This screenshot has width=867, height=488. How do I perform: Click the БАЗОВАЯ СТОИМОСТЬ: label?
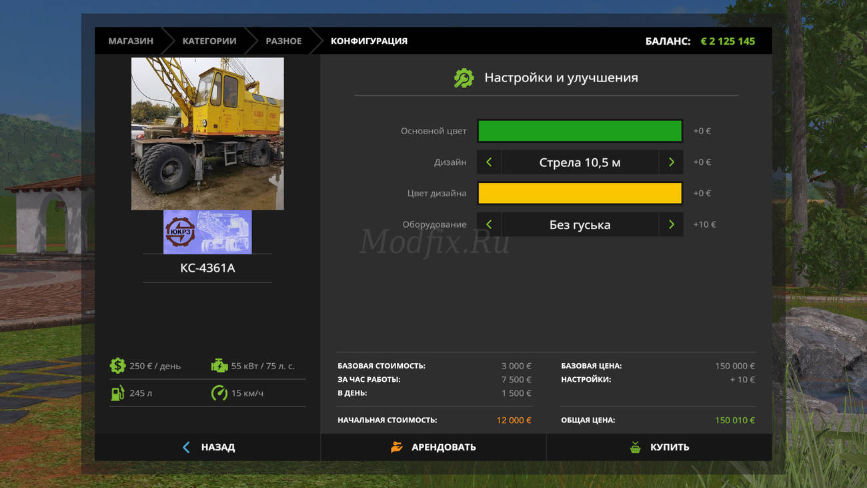click(x=381, y=366)
